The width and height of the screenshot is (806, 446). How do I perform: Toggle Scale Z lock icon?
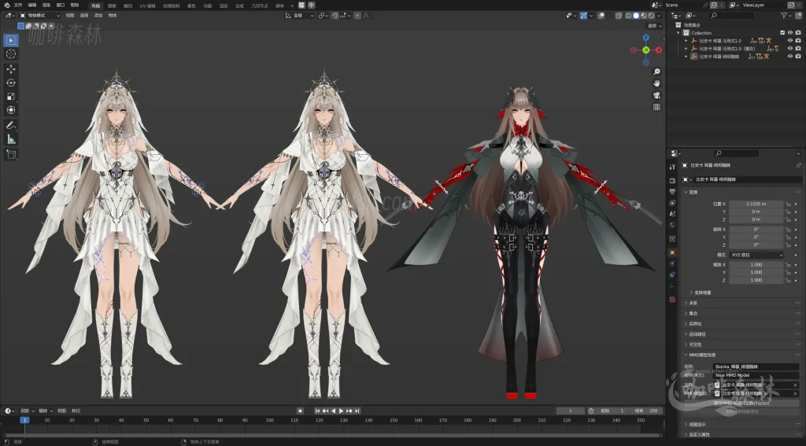click(787, 280)
